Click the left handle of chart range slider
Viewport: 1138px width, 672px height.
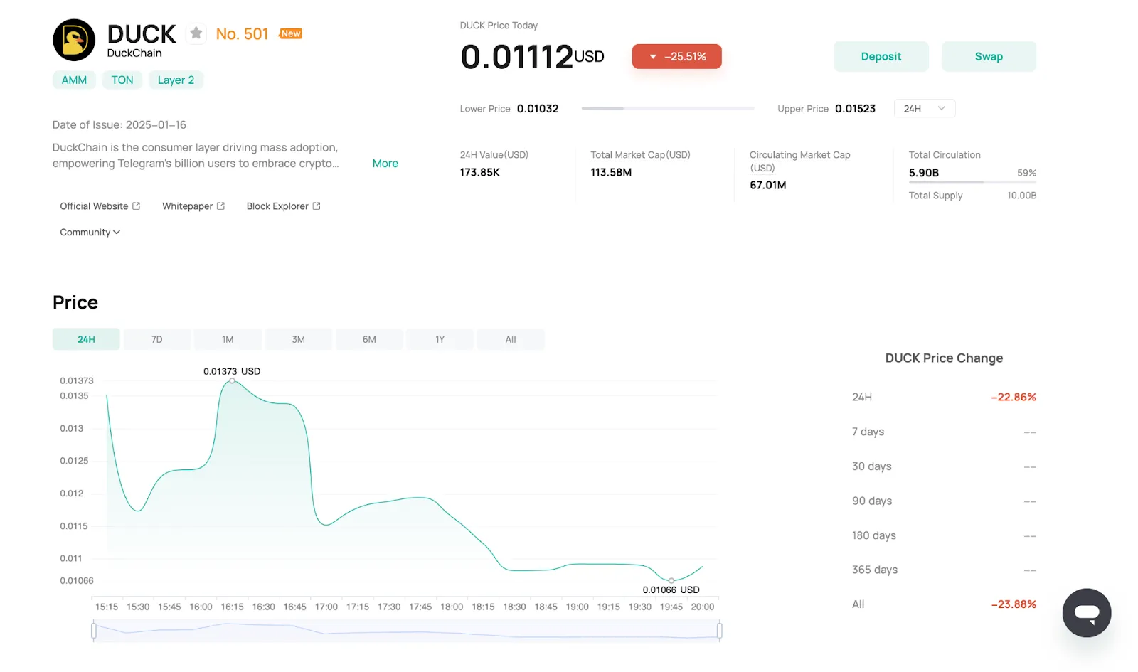[94, 630]
